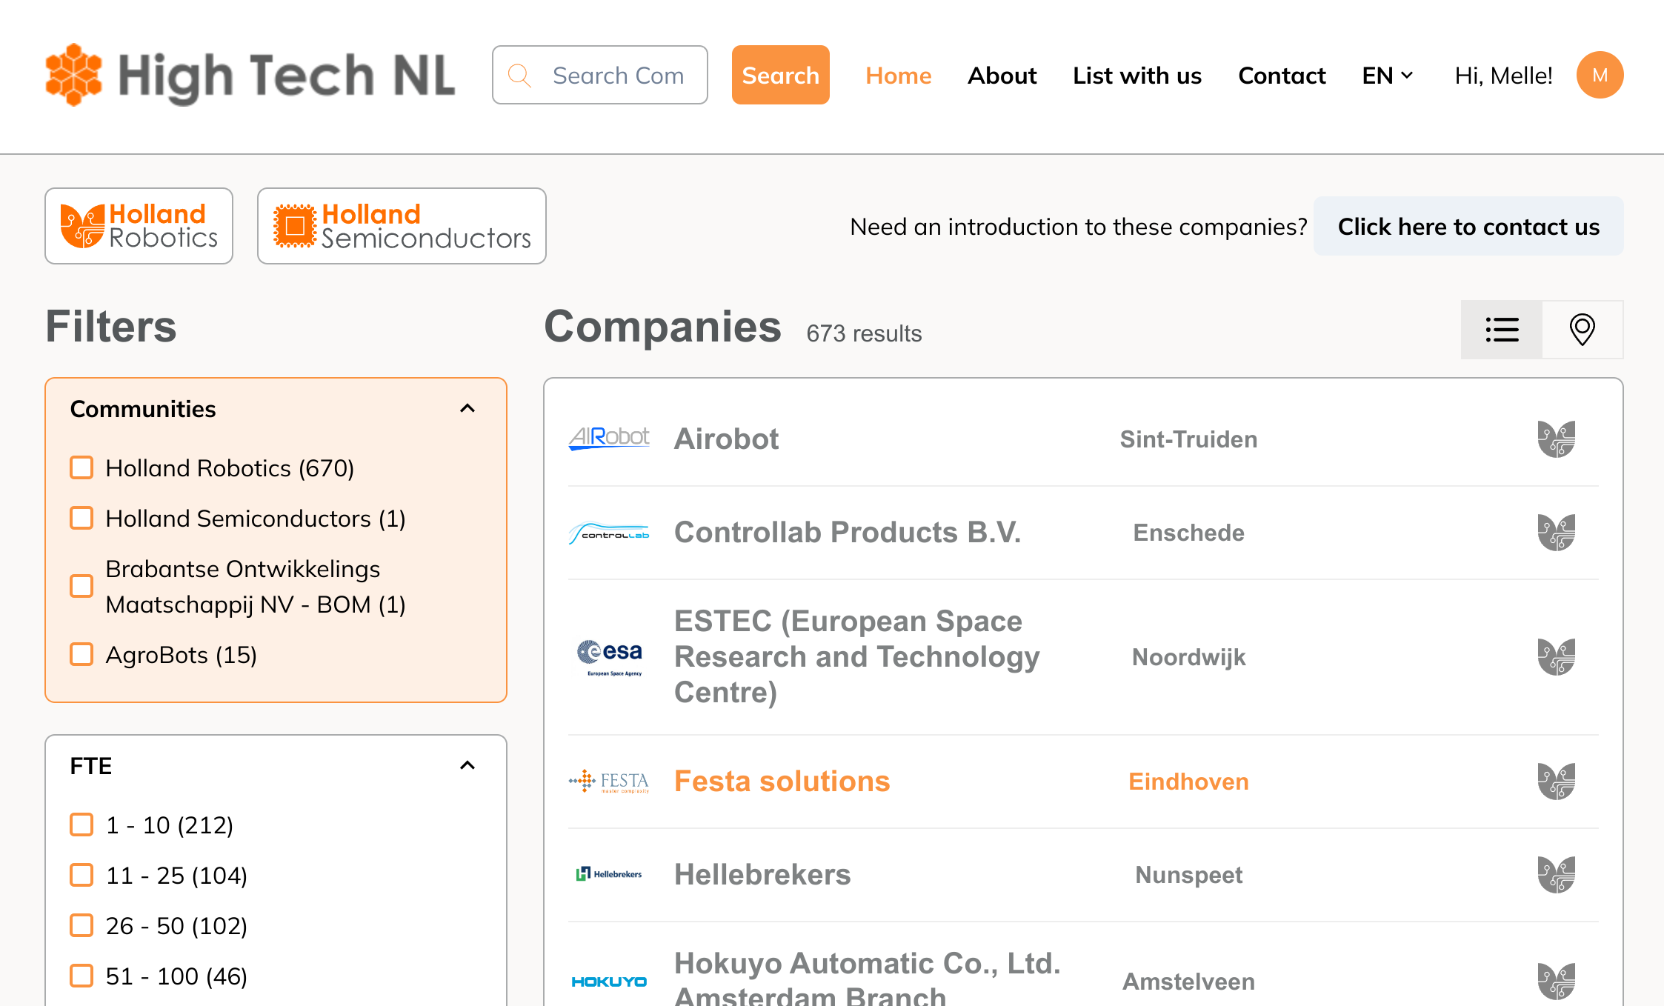Screen dimensions: 1664x1006
Task: Open the EN language dropdown
Action: click(1388, 76)
